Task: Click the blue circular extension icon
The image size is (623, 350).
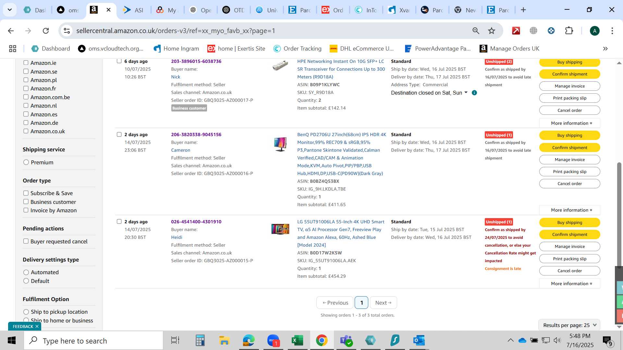Action: [551, 31]
